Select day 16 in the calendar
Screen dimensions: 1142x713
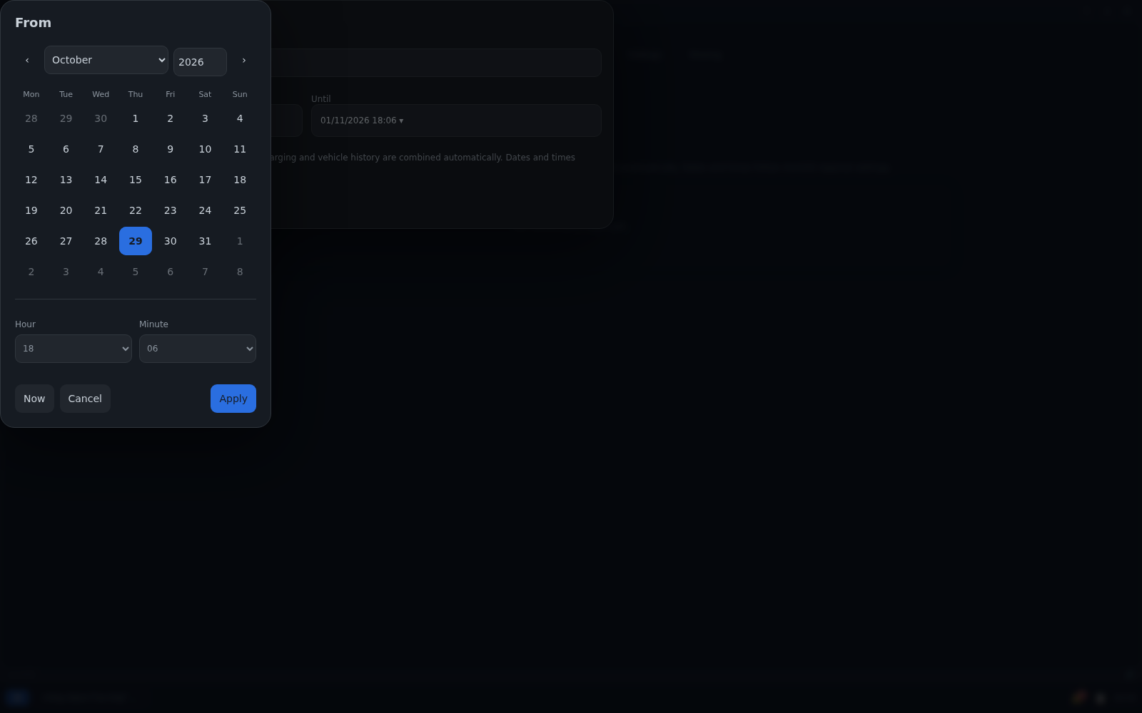click(170, 180)
